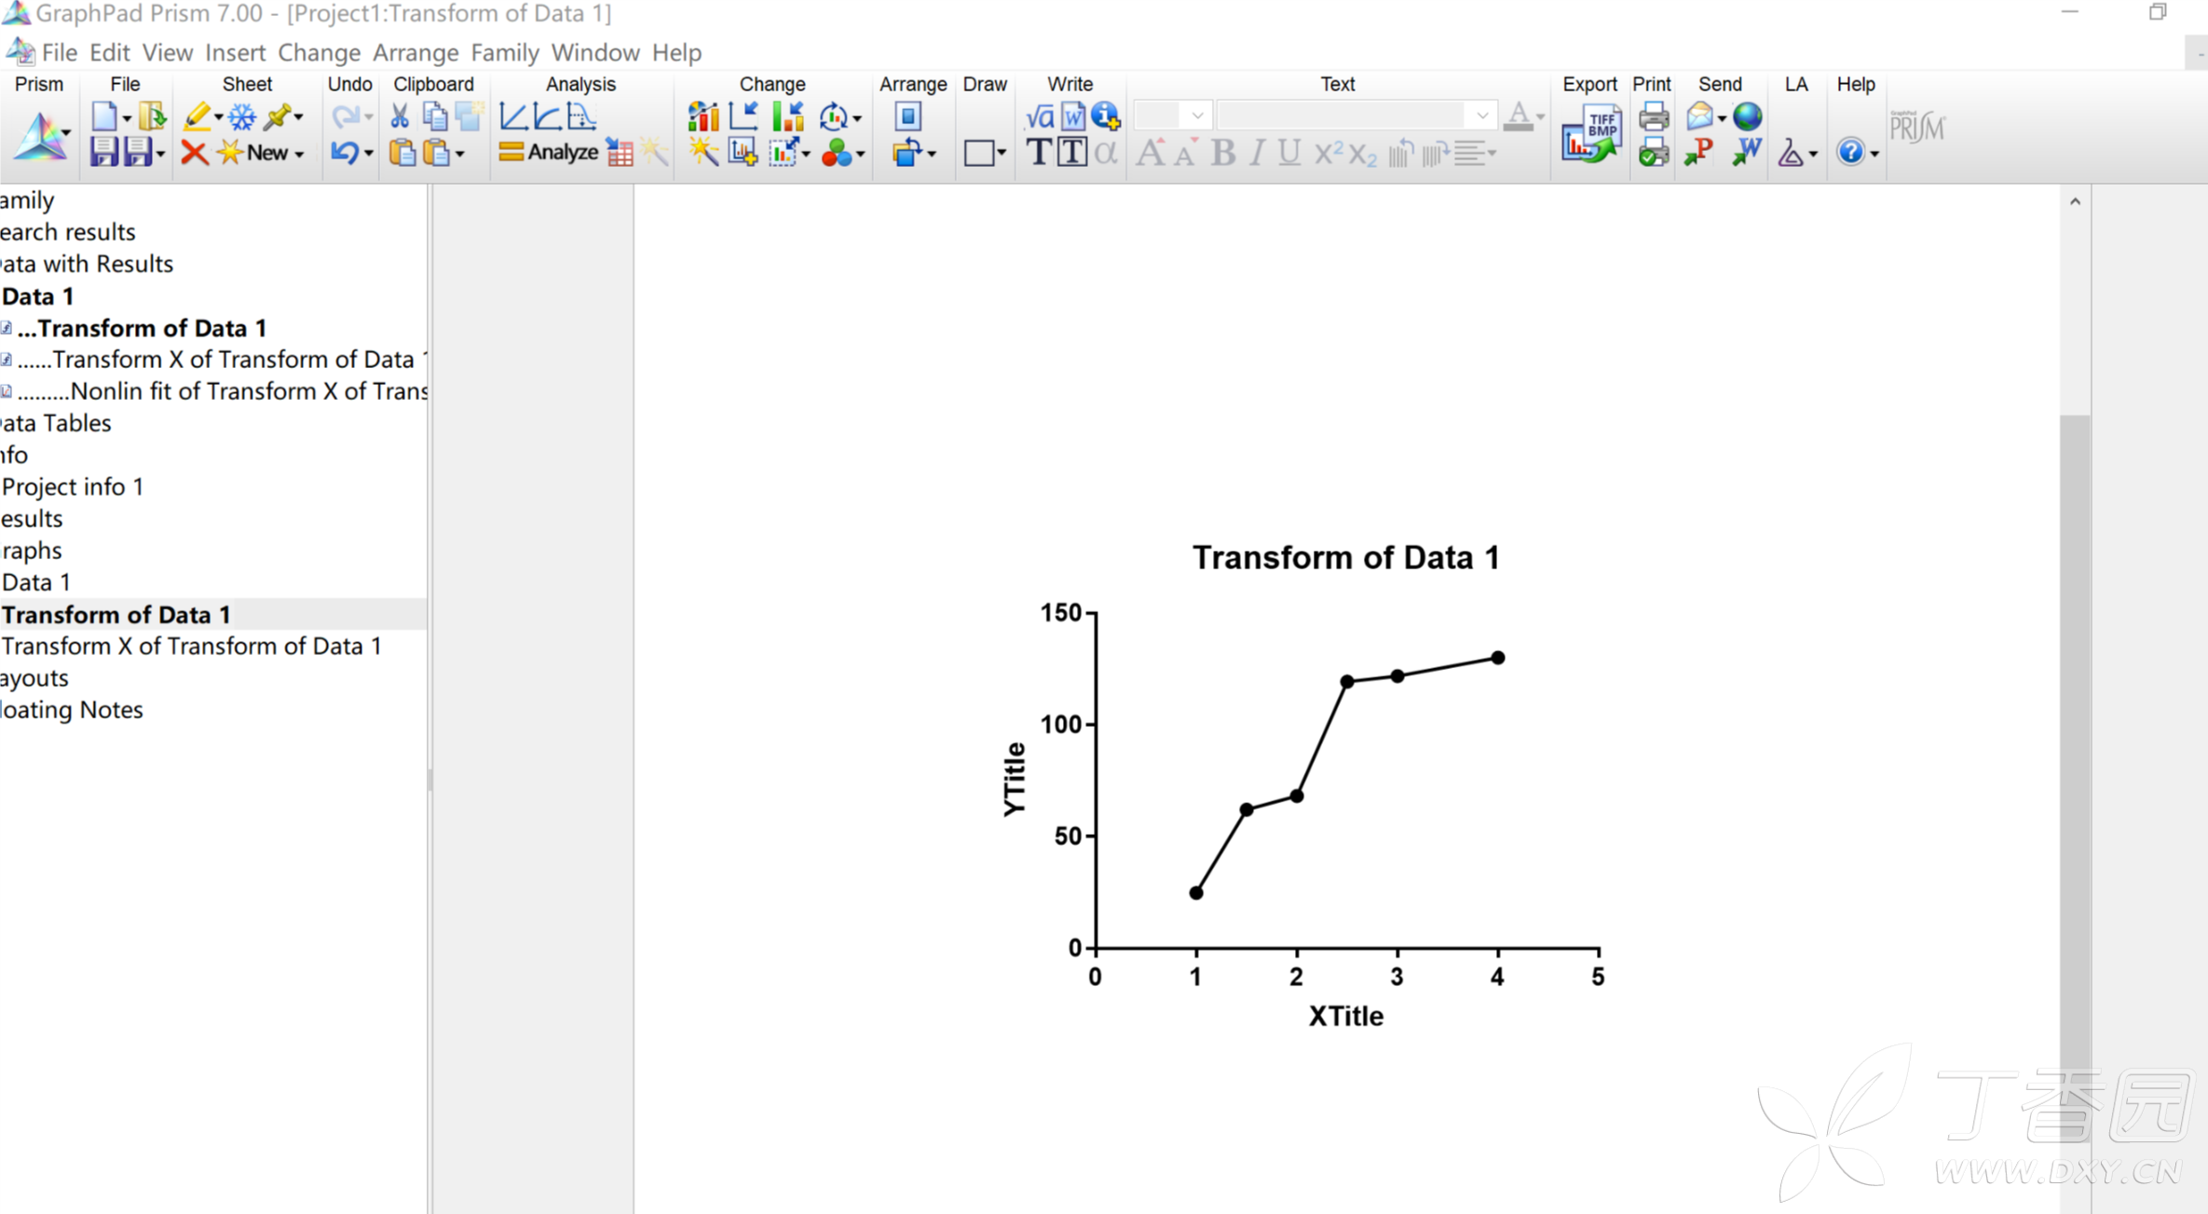Viewport: 2208px width, 1214px height.
Task: Click the Print printer icon
Action: (x=1653, y=116)
